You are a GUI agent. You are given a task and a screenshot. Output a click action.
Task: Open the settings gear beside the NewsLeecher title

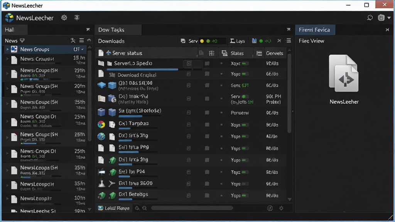click(x=64, y=18)
